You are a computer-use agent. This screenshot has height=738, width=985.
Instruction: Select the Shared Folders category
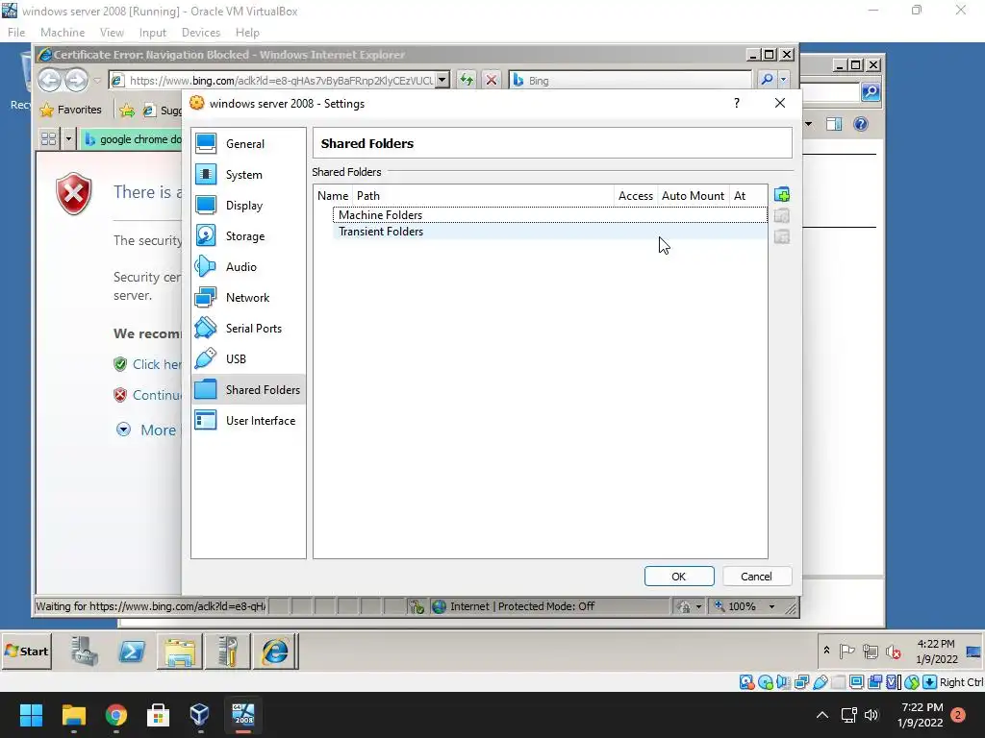[x=248, y=390]
